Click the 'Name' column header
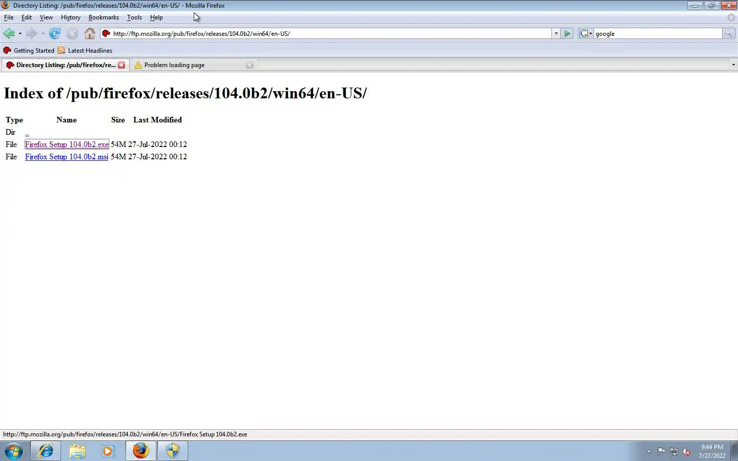 click(67, 120)
